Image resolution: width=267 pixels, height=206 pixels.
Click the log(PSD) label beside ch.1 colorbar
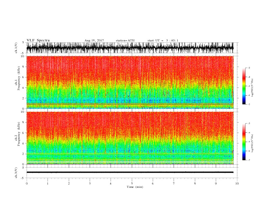coord(253,88)
